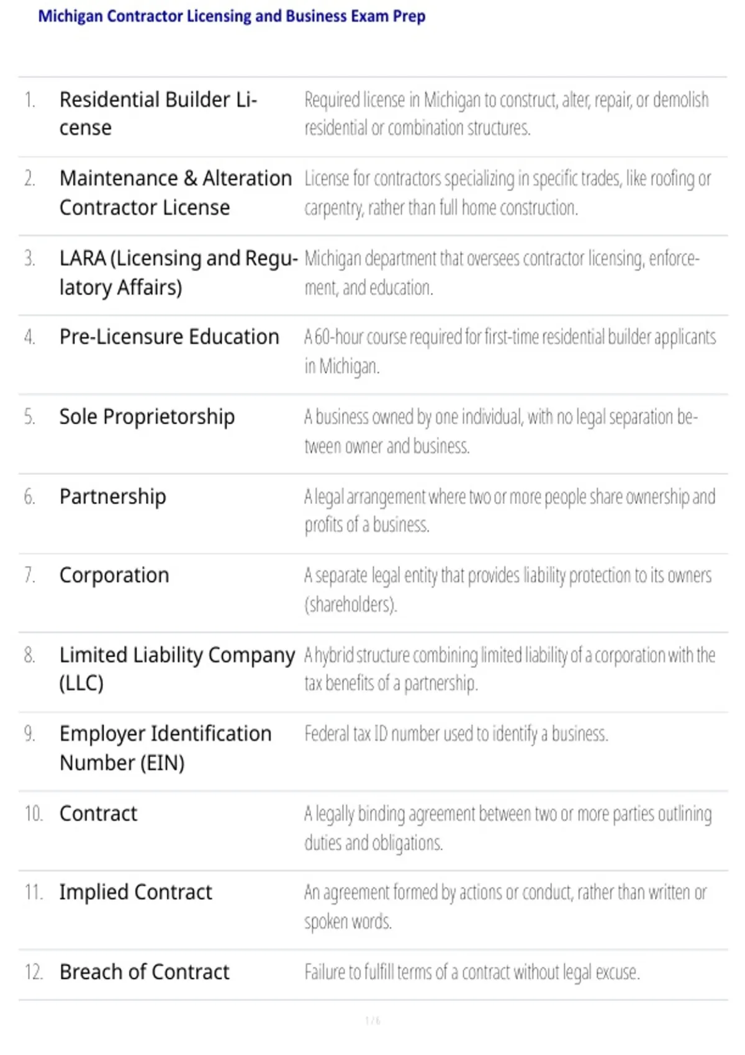The width and height of the screenshot is (745, 1055).
Task: Select the hybrid structure definition for LLC
Action: pyautogui.click(x=509, y=669)
